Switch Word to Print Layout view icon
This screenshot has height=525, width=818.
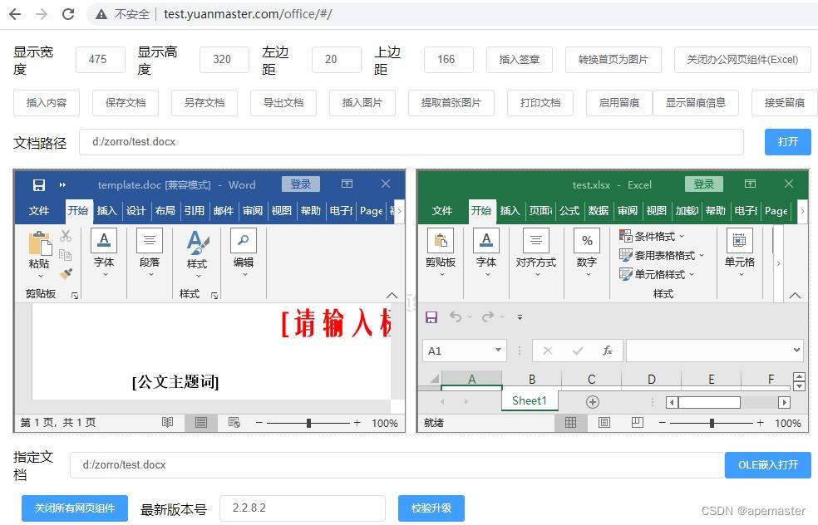201,423
